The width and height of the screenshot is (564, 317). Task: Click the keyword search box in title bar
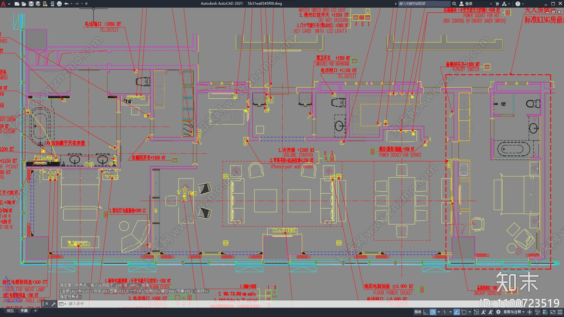pyautogui.click(x=424, y=4)
